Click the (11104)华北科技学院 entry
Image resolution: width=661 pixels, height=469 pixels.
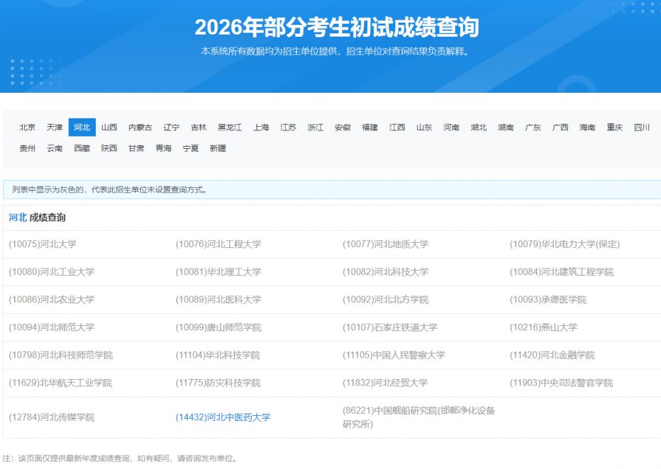(x=218, y=356)
